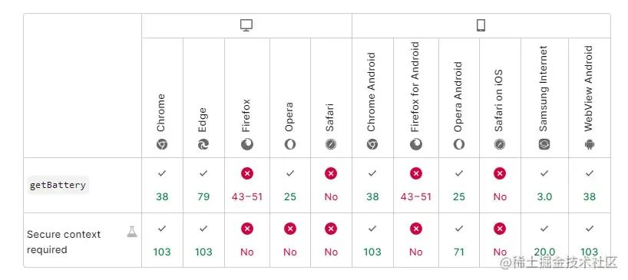
Task: Click the desktop Chrome browser logo icon
Action: (162, 144)
